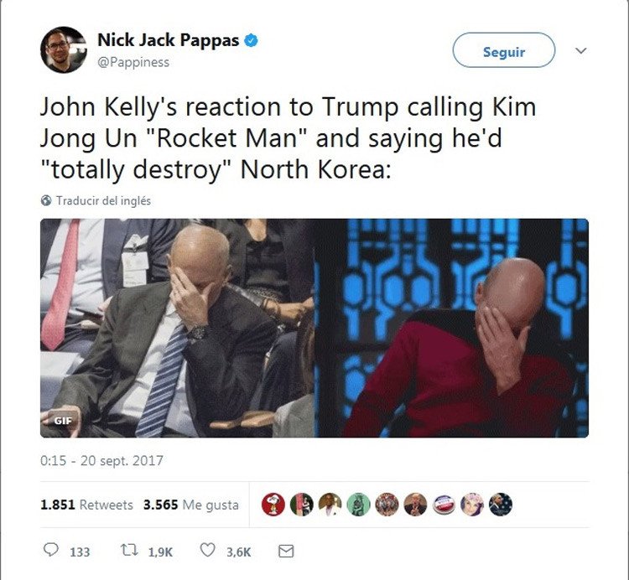Viewport: 629px width, 580px height.
Task: Click the reply speech bubble icon
Action: pos(51,550)
